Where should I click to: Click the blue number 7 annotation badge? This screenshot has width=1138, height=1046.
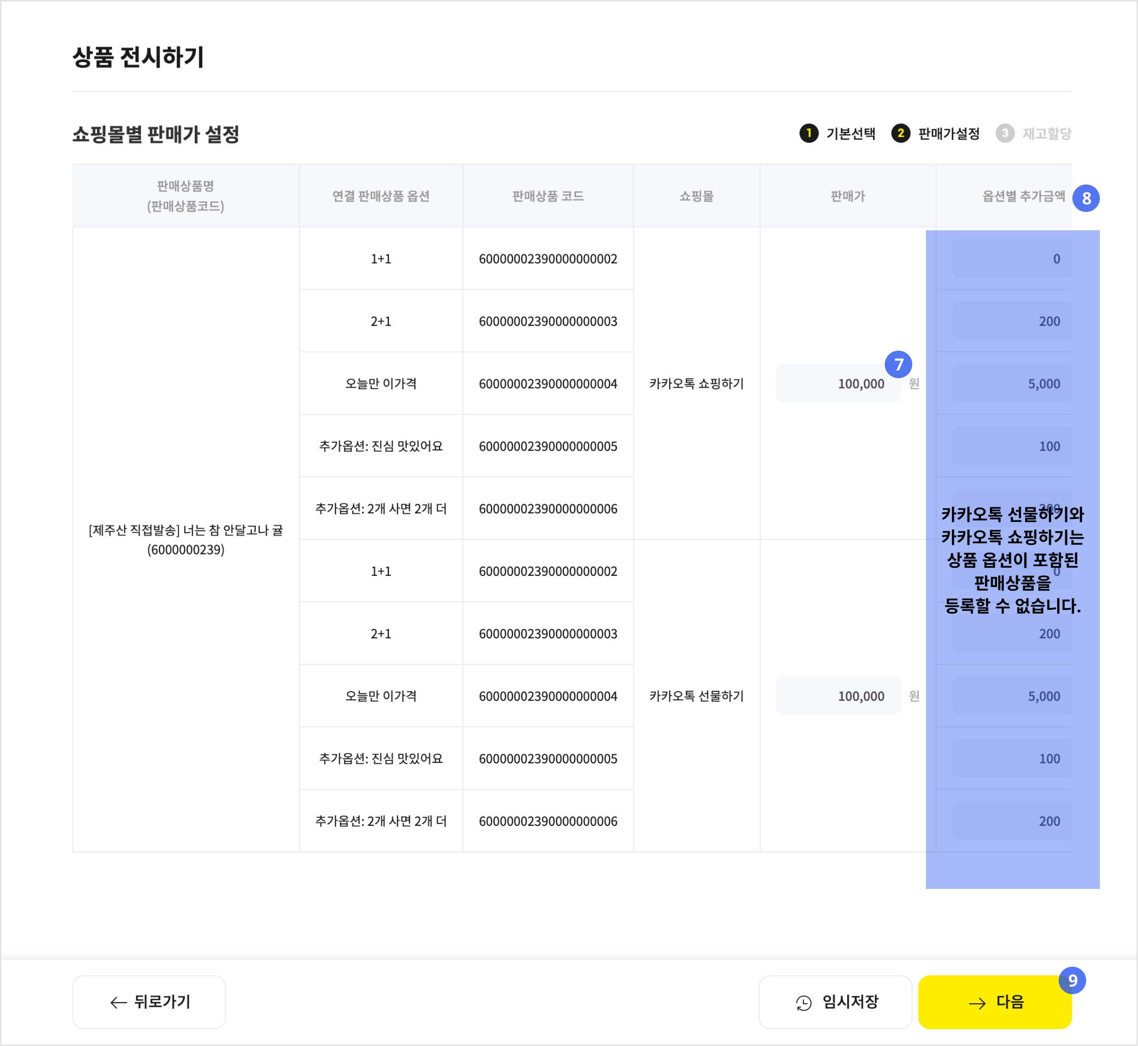point(898,364)
